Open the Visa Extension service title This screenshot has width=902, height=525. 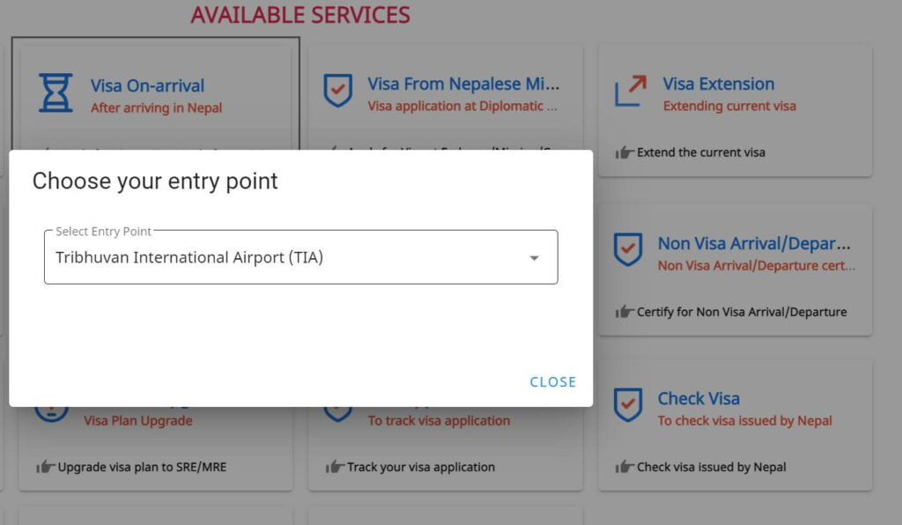(x=719, y=84)
